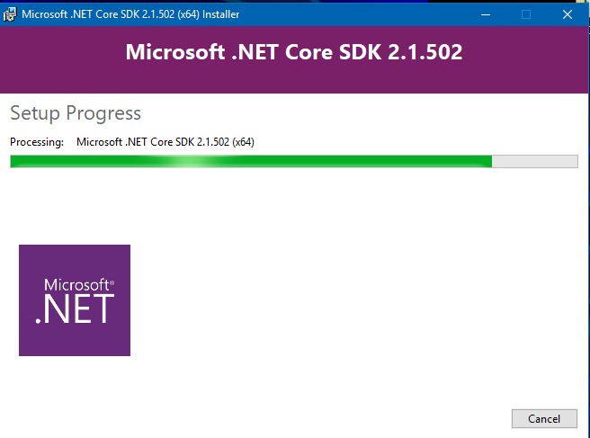Click the Processing: label

pos(37,142)
